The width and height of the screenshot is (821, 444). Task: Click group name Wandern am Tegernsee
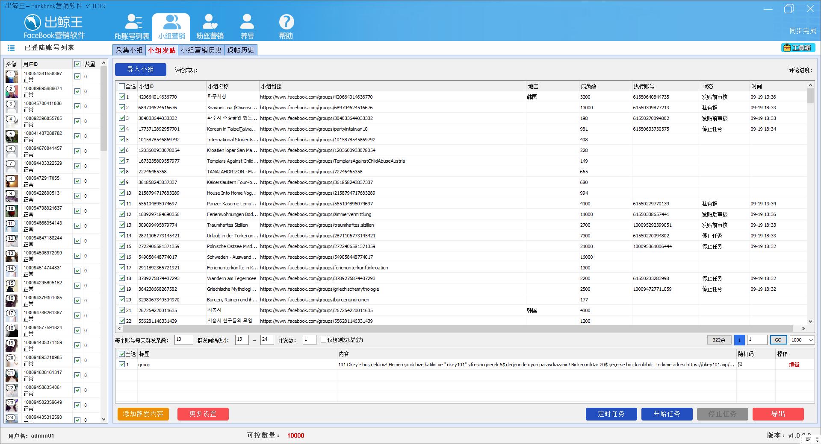(231, 278)
